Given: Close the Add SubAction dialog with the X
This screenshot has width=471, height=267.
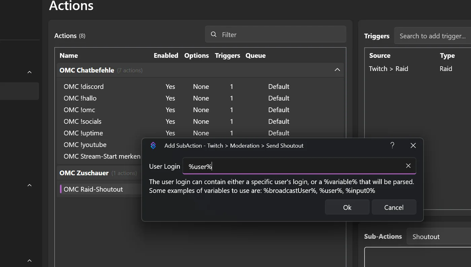Looking at the screenshot, I should [x=413, y=145].
